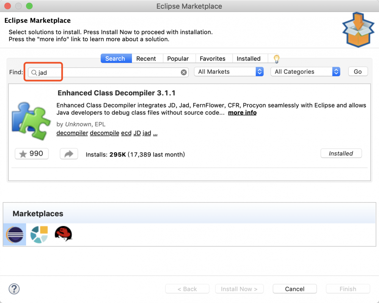
Task: Click the Enhanced Class Decompiler puzzle icon
Action: [x=31, y=121]
